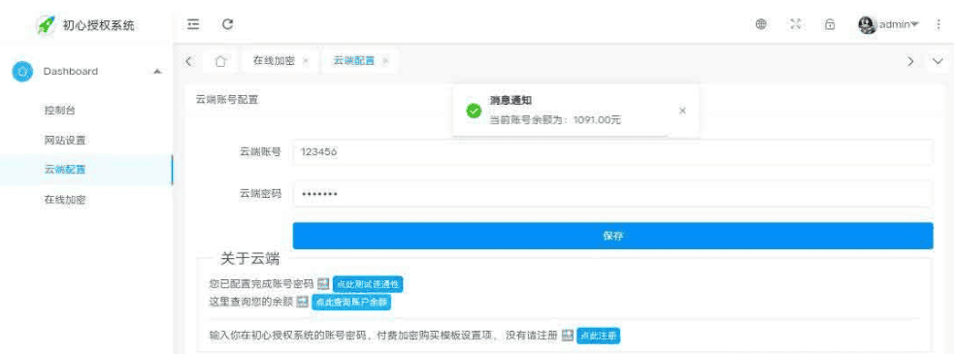Click the 点此测试连通性 button
The image size is (954, 354).
point(368,284)
